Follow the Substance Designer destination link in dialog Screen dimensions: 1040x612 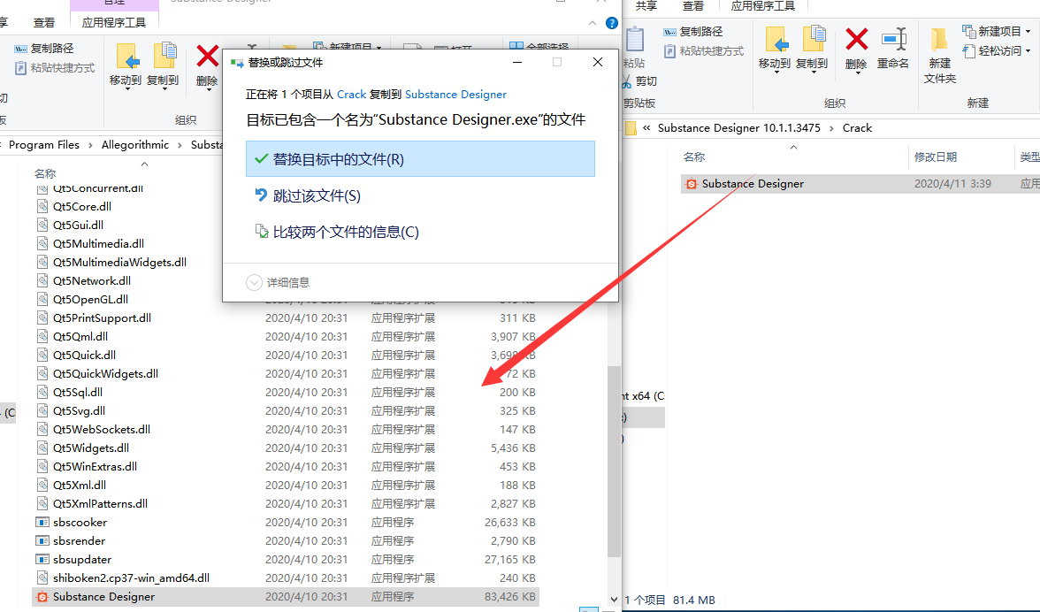pos(455,94)
